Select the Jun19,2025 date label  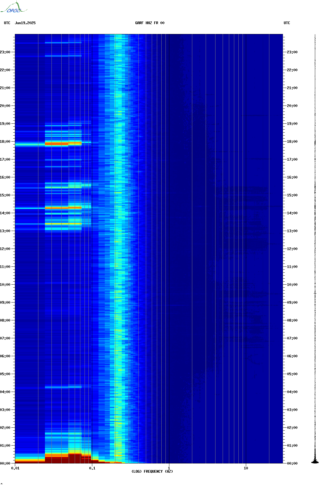pyautogui.click(x=25, y=23)
